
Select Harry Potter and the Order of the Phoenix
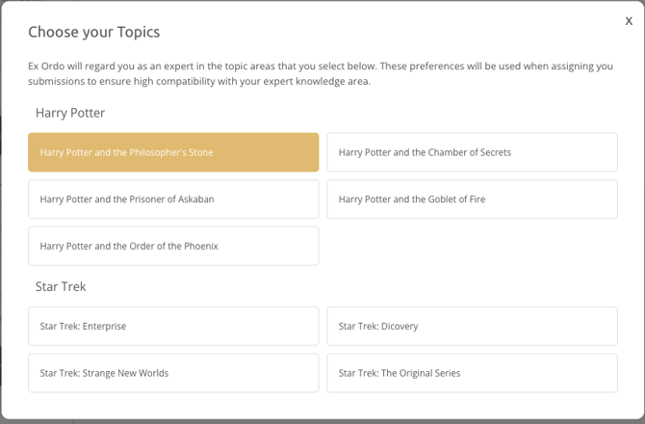173,246
